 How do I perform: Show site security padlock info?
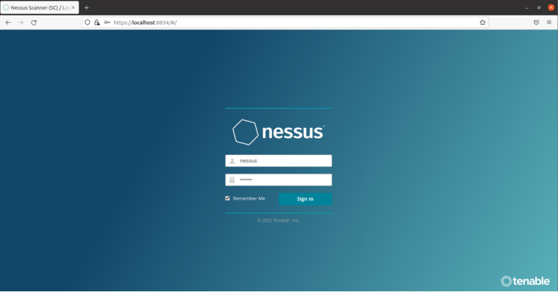tap(97, 22)
